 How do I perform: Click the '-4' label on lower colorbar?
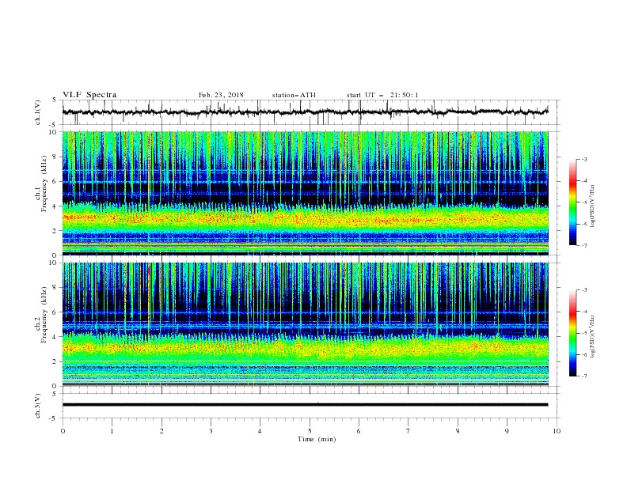click(584, 312)
